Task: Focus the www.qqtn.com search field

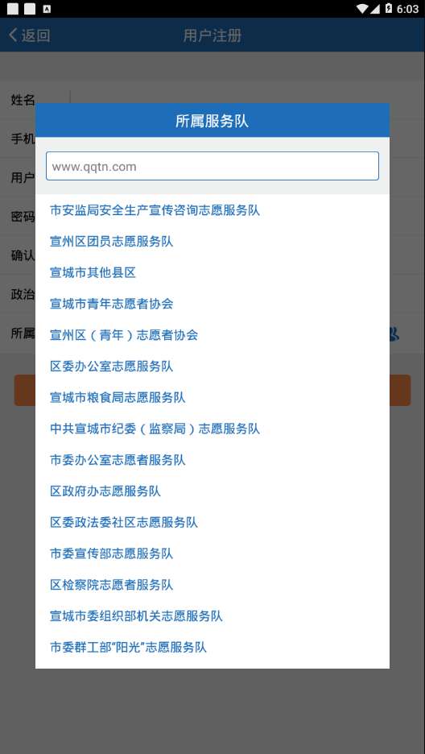Action: pyautogui.click(x=212, y=167)
